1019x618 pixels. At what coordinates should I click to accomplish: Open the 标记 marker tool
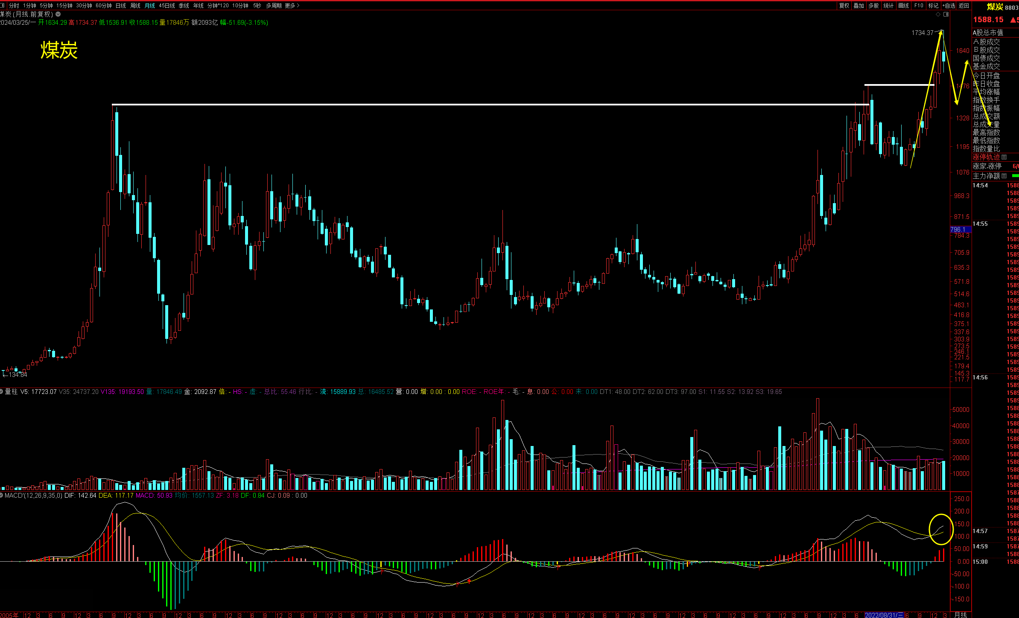[x=933, y=6]
